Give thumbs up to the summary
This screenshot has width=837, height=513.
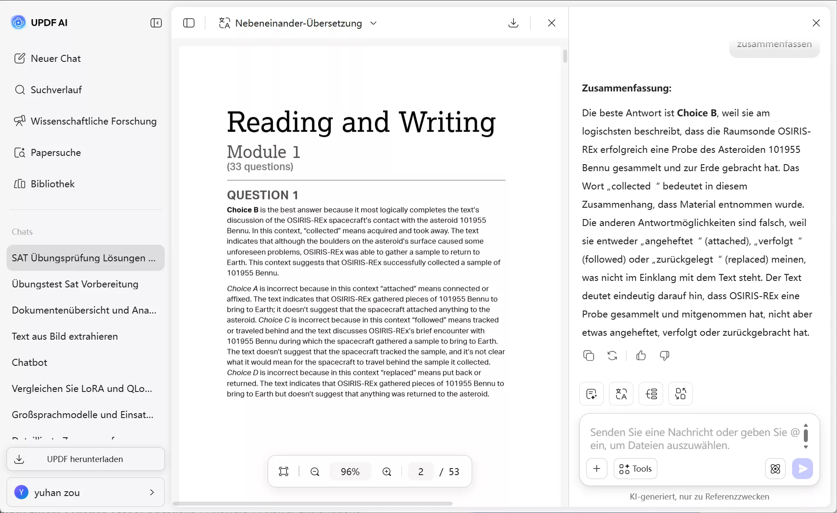pyautogui.click(x=641, y=356)
